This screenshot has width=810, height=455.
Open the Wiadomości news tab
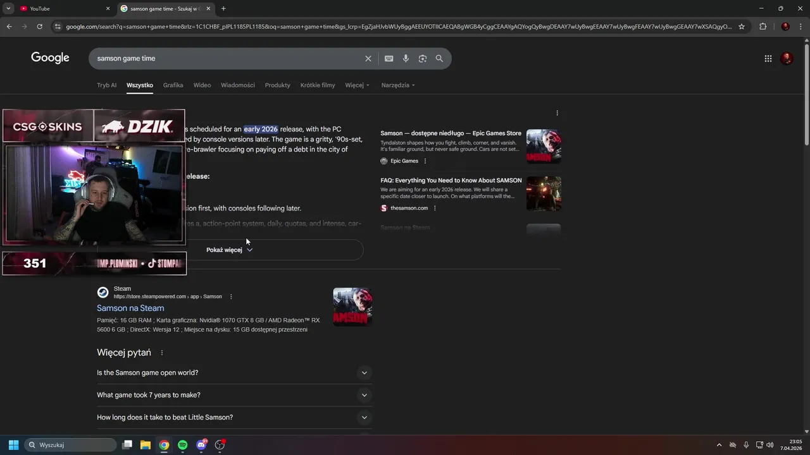238,85
